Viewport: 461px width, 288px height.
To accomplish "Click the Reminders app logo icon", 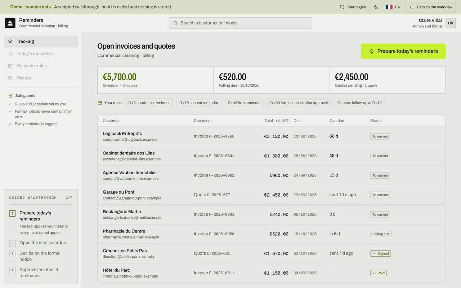I will point(10,23).
